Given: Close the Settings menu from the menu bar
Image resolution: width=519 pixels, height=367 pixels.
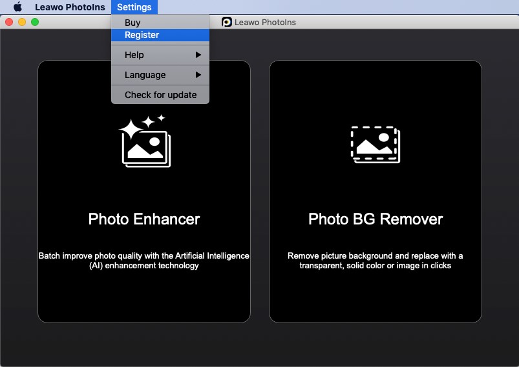Looking at the screenshot, I should click(x=134, y=7).
